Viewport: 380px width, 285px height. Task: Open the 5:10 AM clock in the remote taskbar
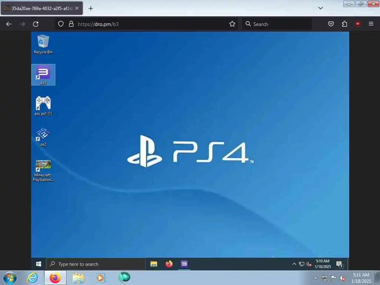point(322,264)
